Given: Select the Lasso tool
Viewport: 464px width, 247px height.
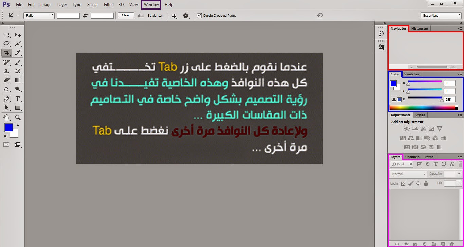Looking at the screenshot, I should (6, 43).
